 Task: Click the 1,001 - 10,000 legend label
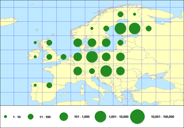coord(119,117)
